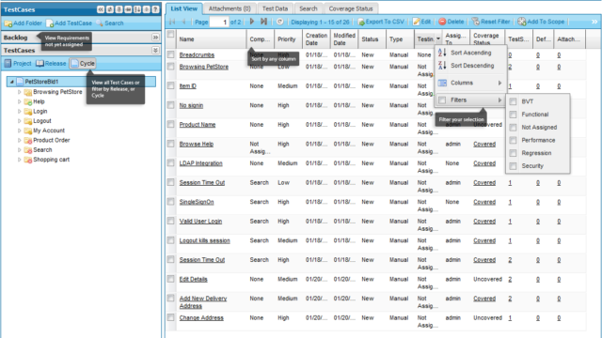Click Add TestCase in the left toolbar
Image resolution: width=602 pixels, height=338 pixels.
point(69,23)
